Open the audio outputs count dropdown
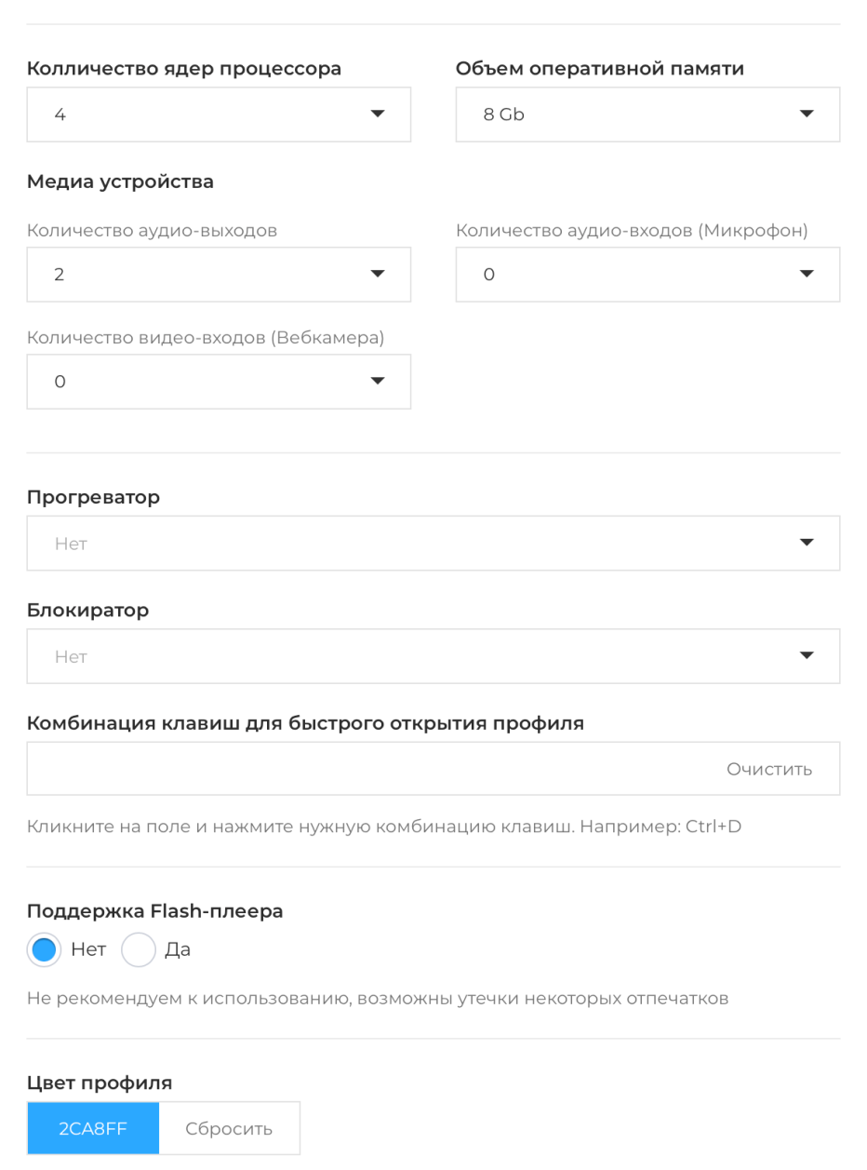This screenshot has height=1170, width=867. (218, 275)
